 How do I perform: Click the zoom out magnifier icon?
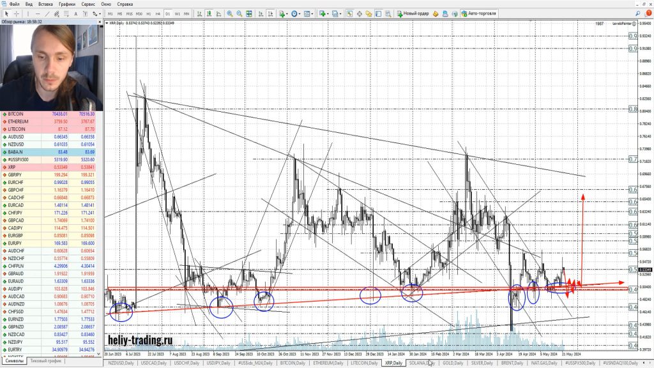click(240, 13)
